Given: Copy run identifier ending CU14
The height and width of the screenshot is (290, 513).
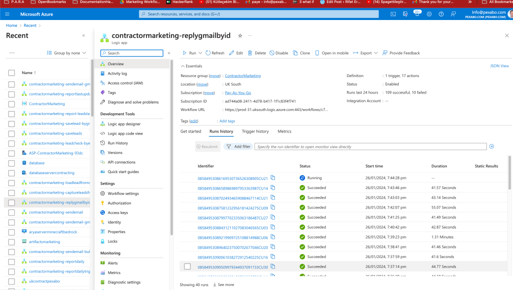Looking at the screenshot, I should tap(273, 187).
